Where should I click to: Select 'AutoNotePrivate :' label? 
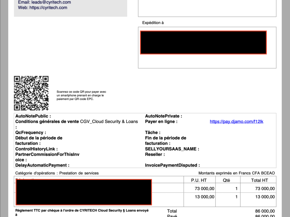pyautogui.click(x=163, y=116)
